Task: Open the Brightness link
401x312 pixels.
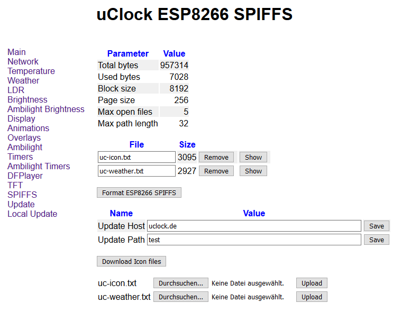Action: (28, 99)
